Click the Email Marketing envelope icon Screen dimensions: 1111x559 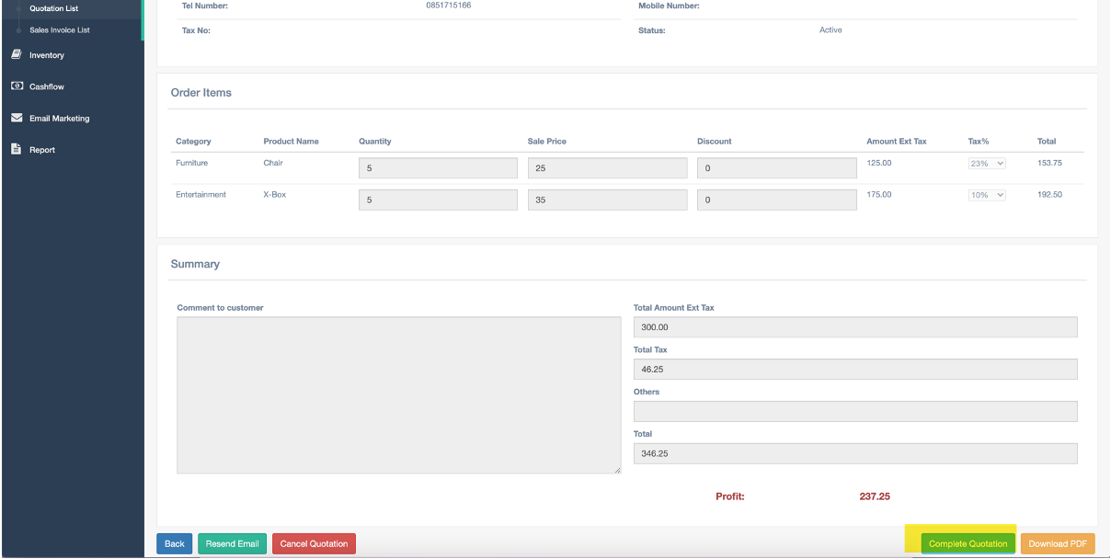tap(17, 118)
